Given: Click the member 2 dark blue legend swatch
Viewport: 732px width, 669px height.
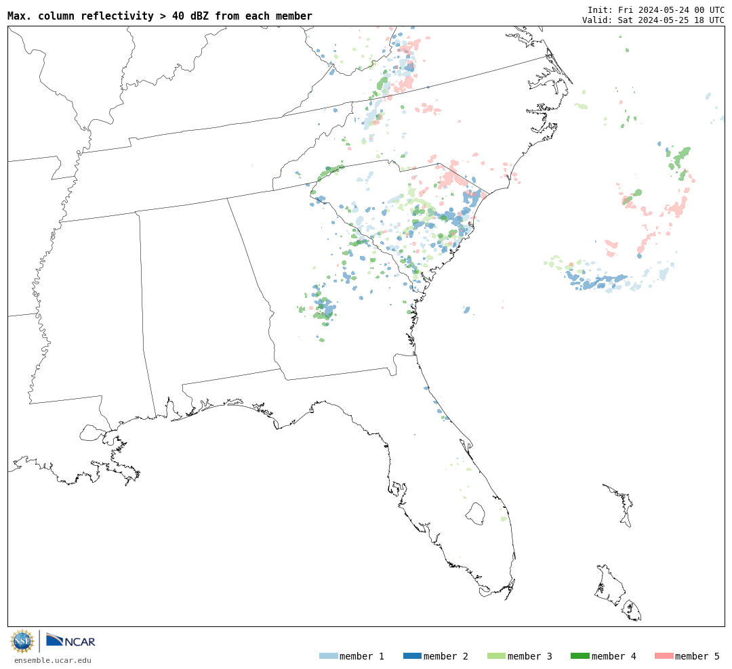Looking at the screenshot, I should click(412, 655).
